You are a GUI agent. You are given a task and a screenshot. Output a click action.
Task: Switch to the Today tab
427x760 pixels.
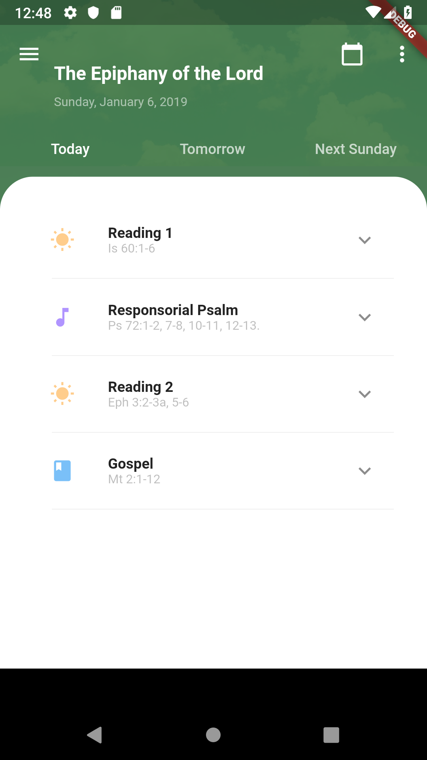[70, 149]
